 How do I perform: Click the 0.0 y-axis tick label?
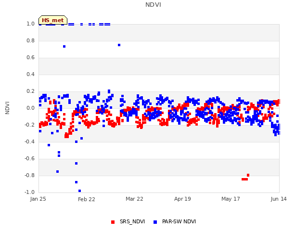coord(30,108)
